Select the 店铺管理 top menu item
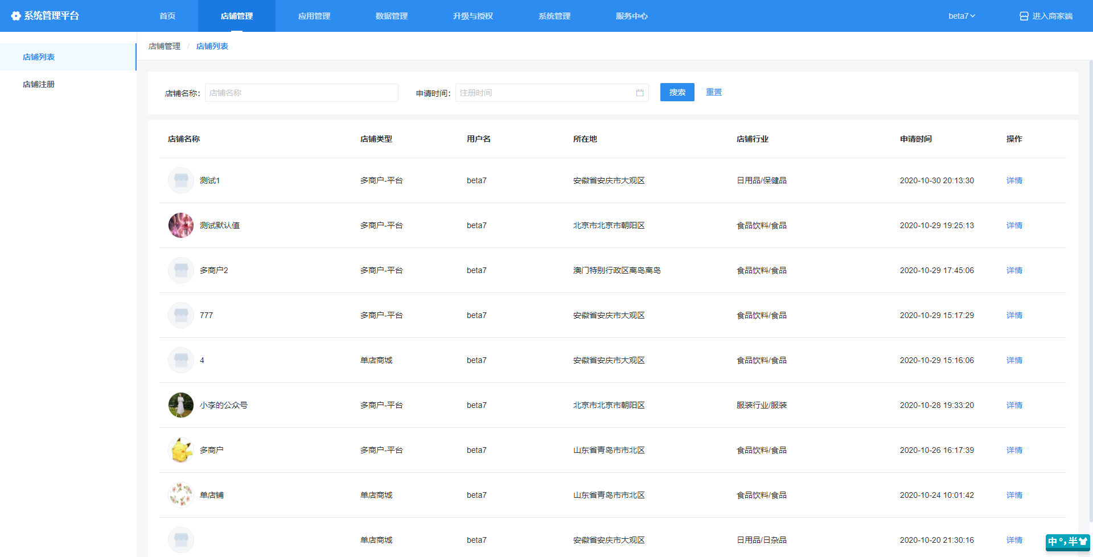The image size is (1093, 557). pyautogui.click(x=237, y=16)
